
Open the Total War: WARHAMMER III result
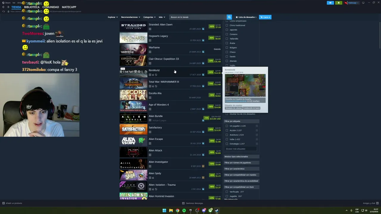pyautogui.click(x=171, y=84)
